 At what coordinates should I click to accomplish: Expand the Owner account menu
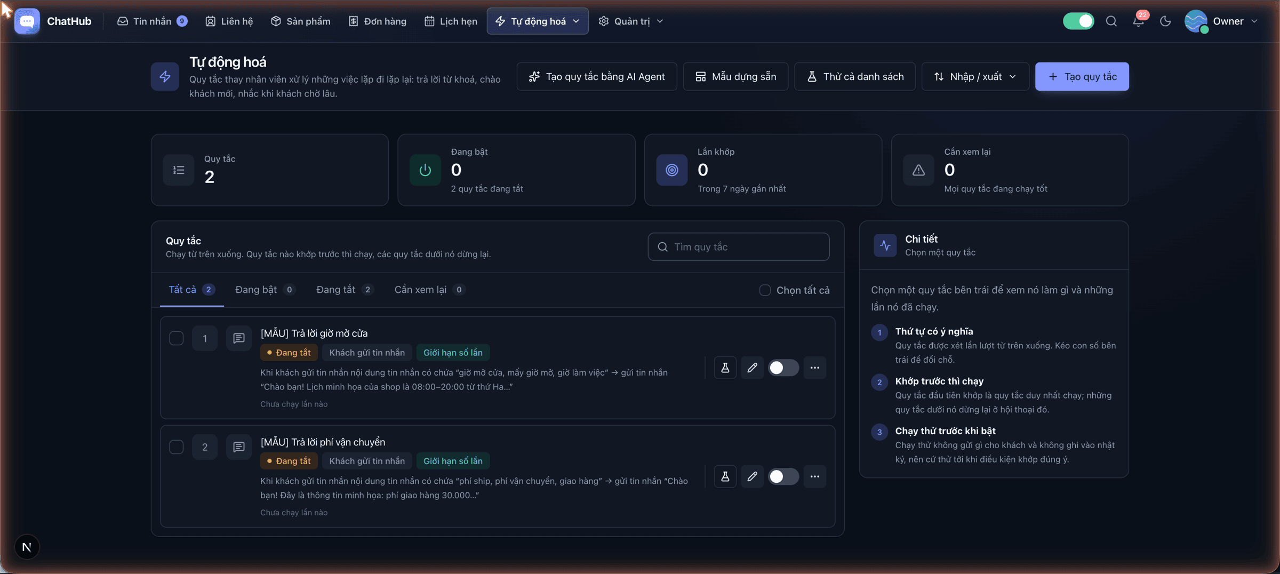[x=1221, y=21]
